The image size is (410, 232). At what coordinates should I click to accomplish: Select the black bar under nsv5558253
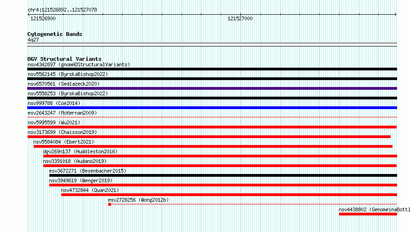212,98
